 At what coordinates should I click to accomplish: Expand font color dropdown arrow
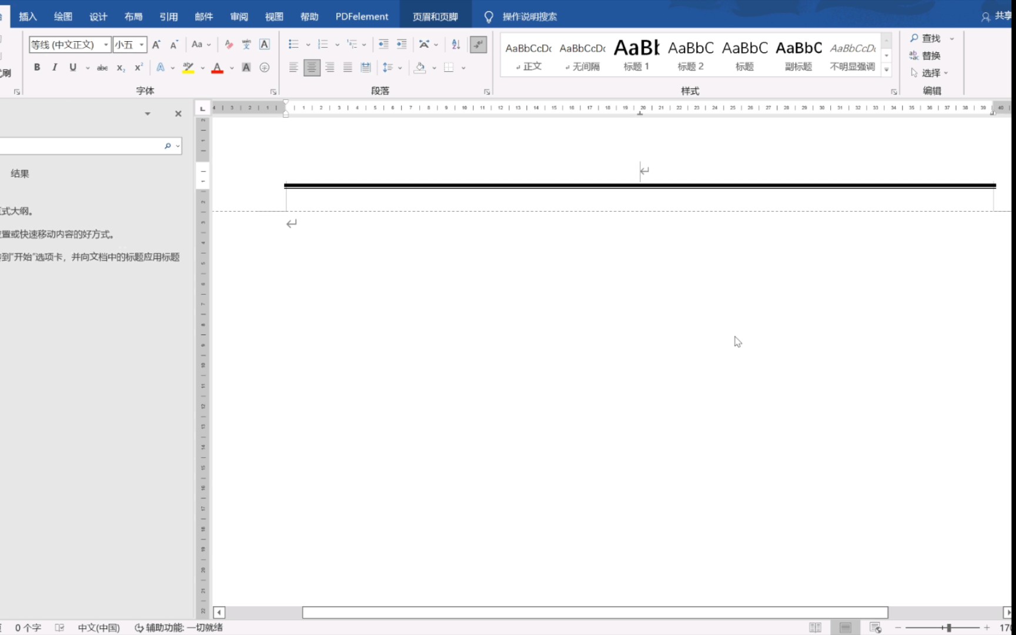pos(232,68)
